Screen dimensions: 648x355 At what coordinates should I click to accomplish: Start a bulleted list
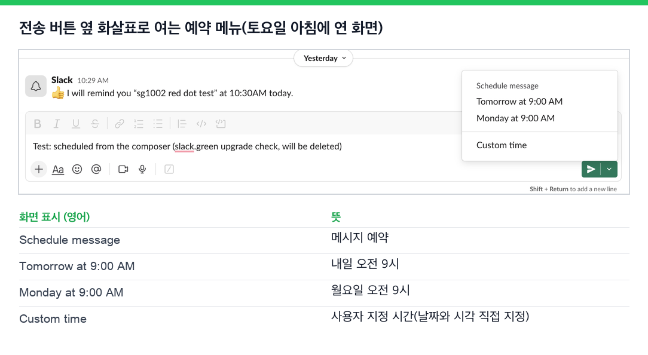(158, 124)
